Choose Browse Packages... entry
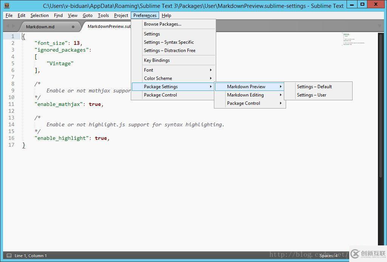Image resolution: width=387 pixels, height=262 pixels. (174, 24)
